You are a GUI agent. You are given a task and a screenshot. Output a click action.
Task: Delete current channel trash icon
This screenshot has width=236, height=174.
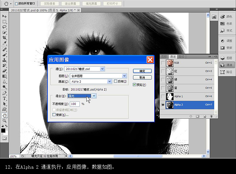pyautogui.click(x=211, y=116)
